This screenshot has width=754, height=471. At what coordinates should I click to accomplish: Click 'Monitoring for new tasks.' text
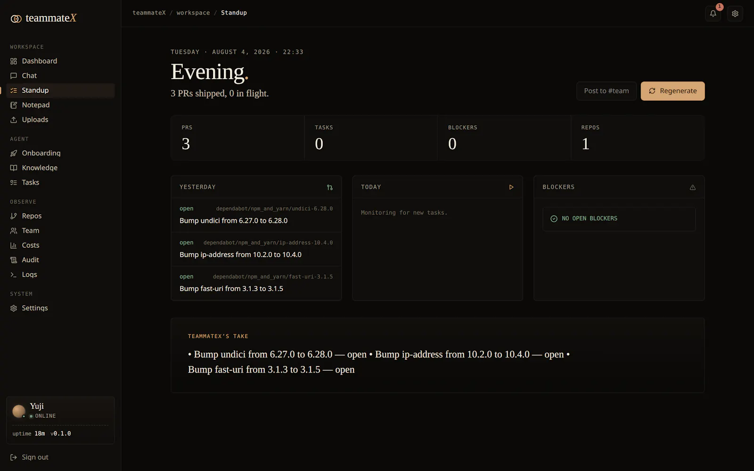404,213
